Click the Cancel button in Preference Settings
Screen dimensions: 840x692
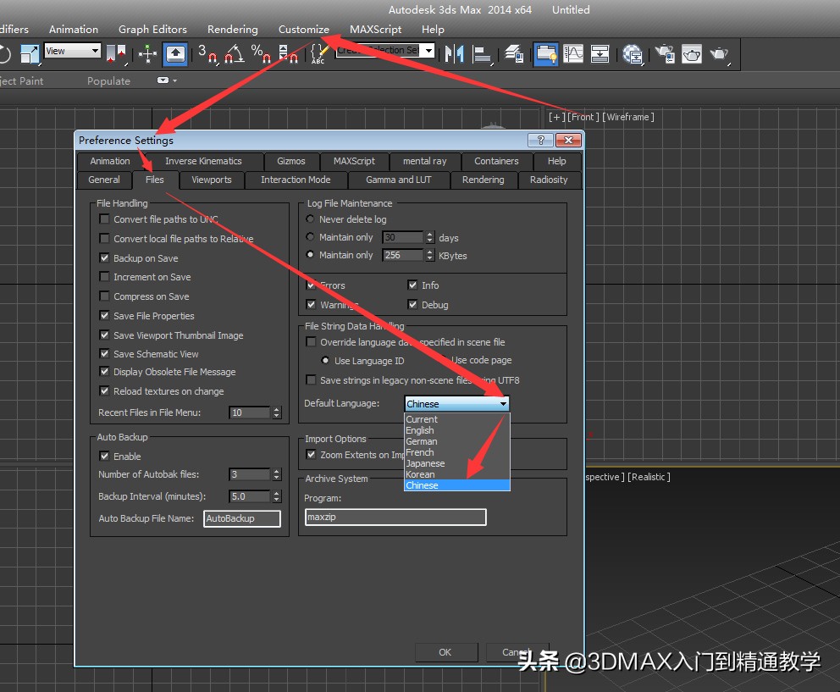pyautogui.click(x=517, y=652)
